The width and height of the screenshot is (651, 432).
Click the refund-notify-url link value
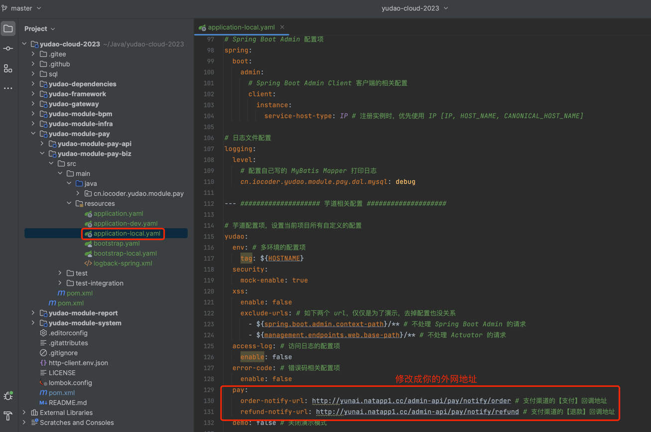(417, 412)
